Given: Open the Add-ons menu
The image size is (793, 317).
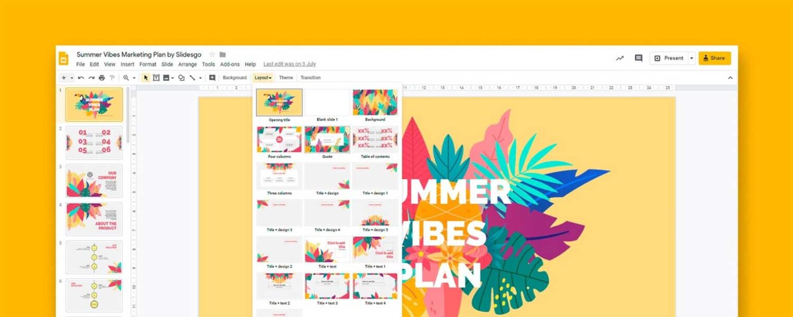Looking at the screenshot, I should (230, 64).
